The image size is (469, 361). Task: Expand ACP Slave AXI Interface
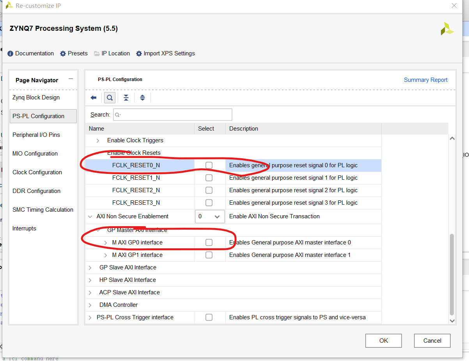90,292
